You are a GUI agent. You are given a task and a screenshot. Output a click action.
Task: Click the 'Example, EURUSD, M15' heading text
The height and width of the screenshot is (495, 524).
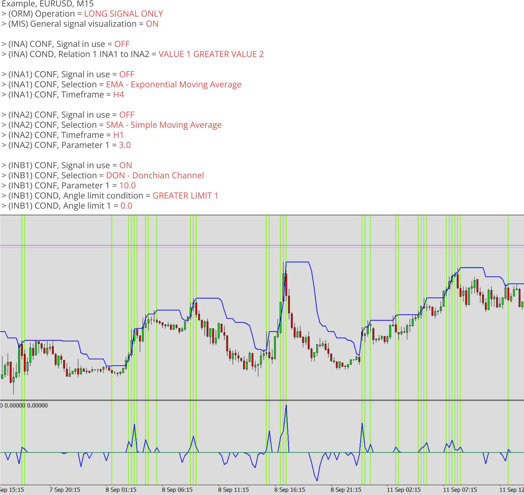pyautogui.click(x=48, y=4)
